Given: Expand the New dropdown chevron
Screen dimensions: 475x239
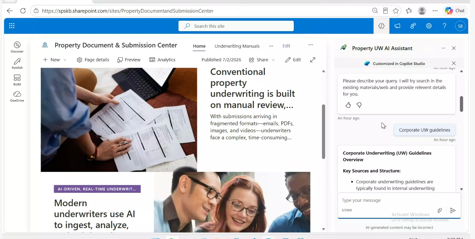Looking at the screenshot, I should pyautogui.click(x=65, y=60).
